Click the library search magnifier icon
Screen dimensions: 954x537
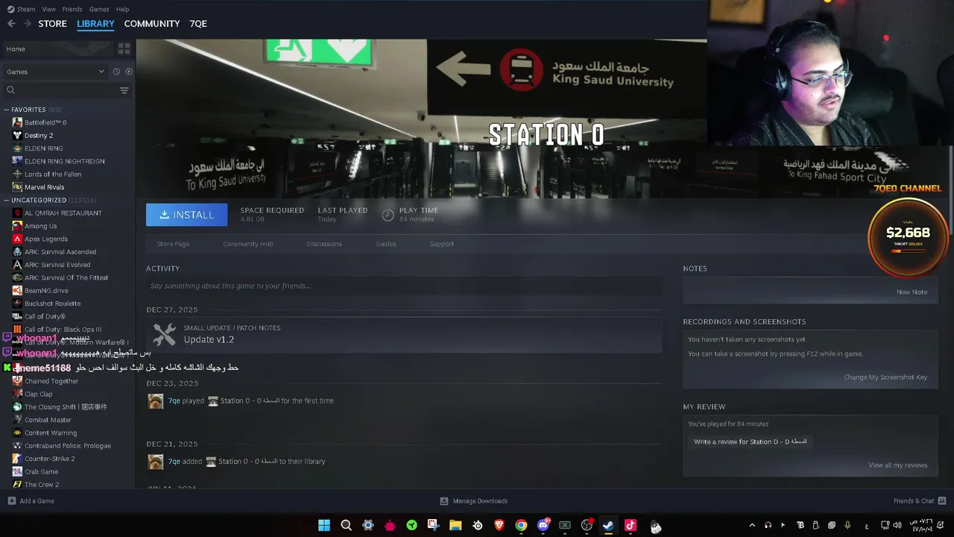click(10, 90)
